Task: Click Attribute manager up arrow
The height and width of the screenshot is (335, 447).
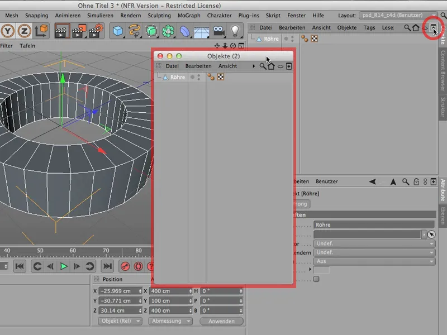Action: [393, 181]
